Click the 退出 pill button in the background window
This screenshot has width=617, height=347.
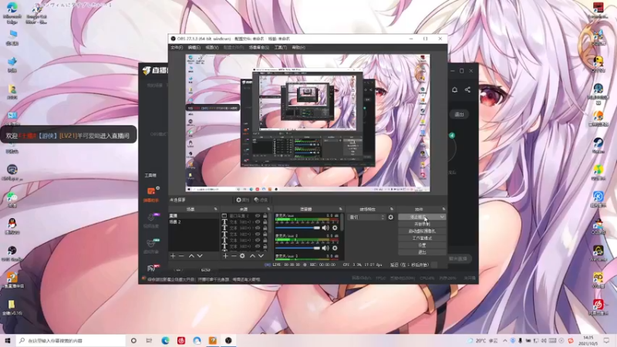coord(459,114)
